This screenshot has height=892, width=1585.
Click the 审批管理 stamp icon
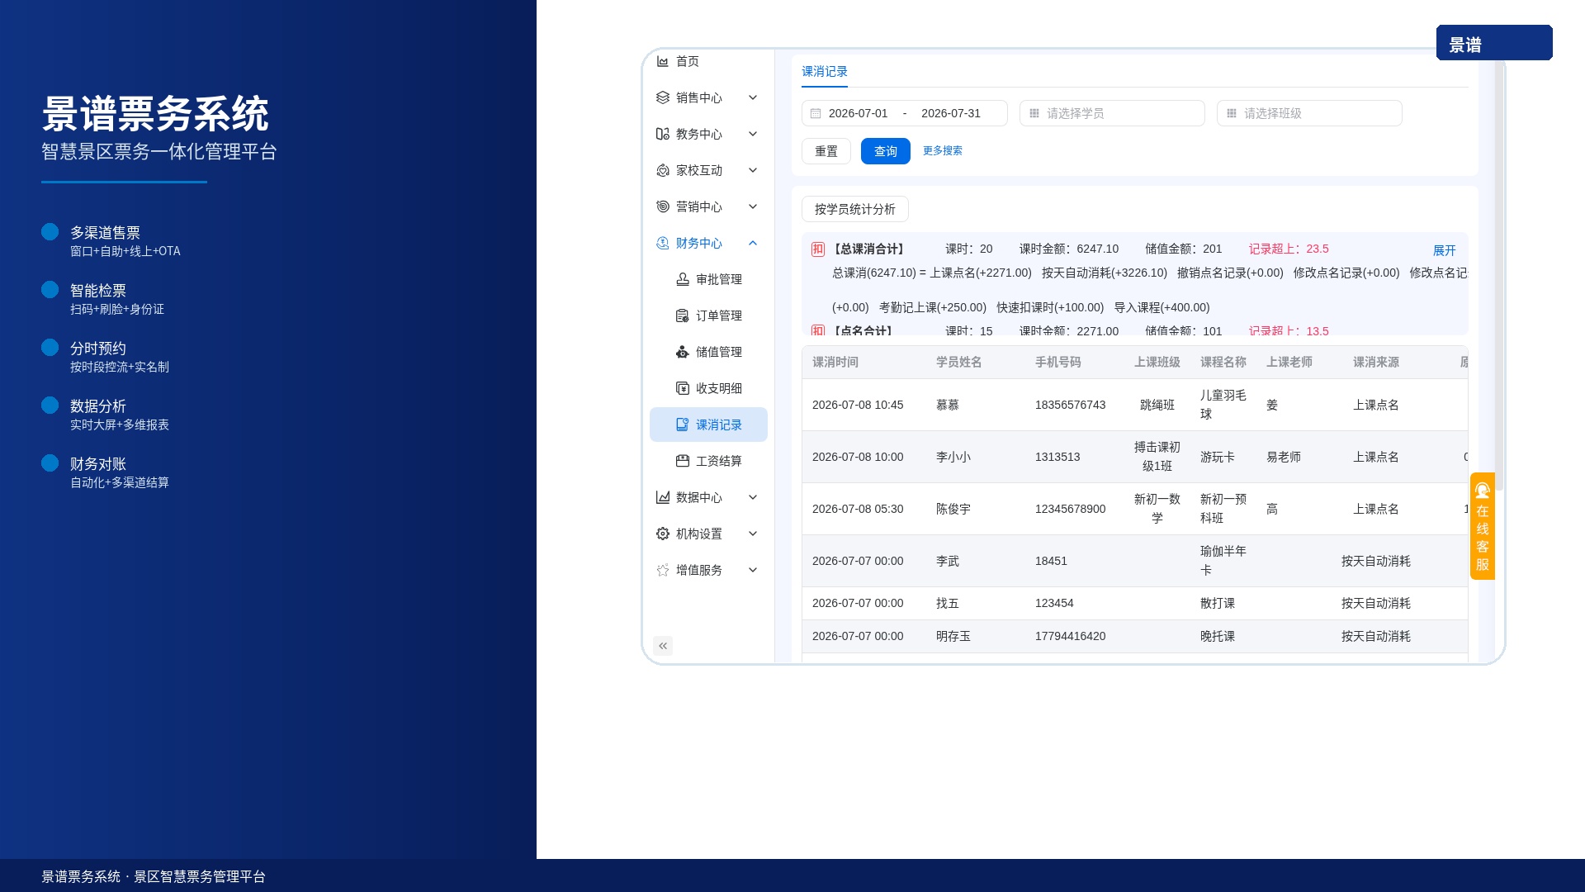point(682,279)
